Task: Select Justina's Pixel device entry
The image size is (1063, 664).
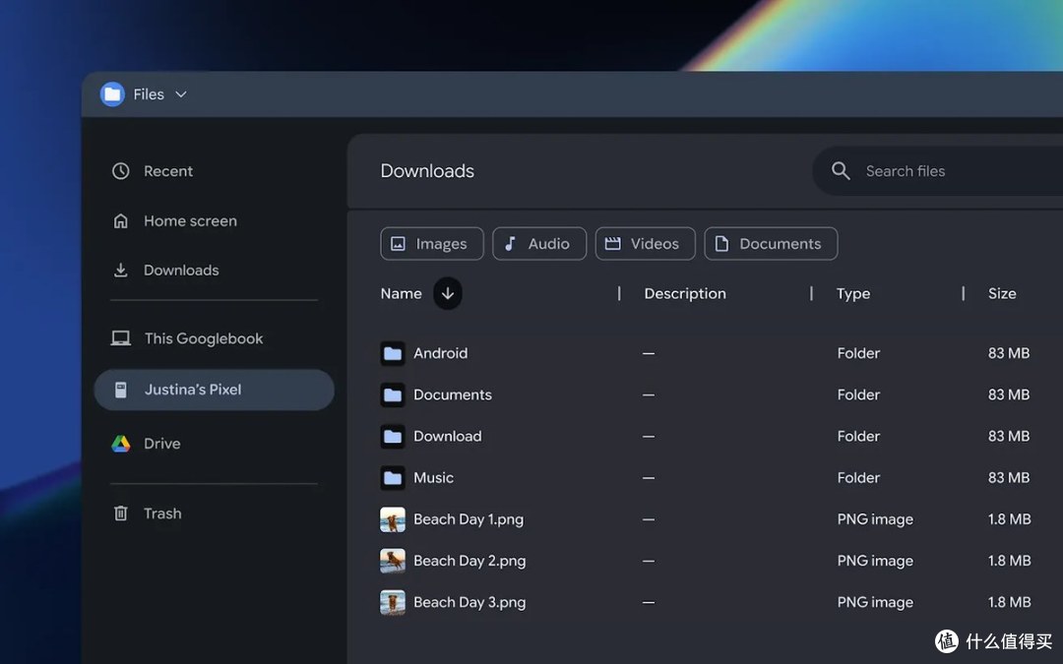Action: point(215,390)
